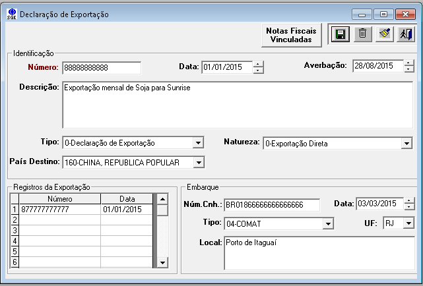Image resolution: width=423 pixels, height=286 pixels.
Task: Open Notas Fiscais Vinculadas
Action: [x=291, y=35]
